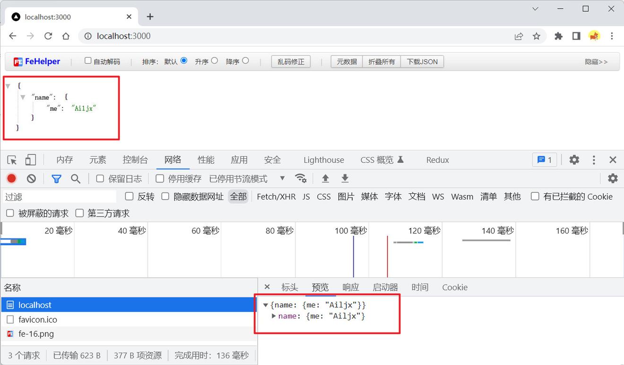Toggle the device toolbar icon

point(30,160)
